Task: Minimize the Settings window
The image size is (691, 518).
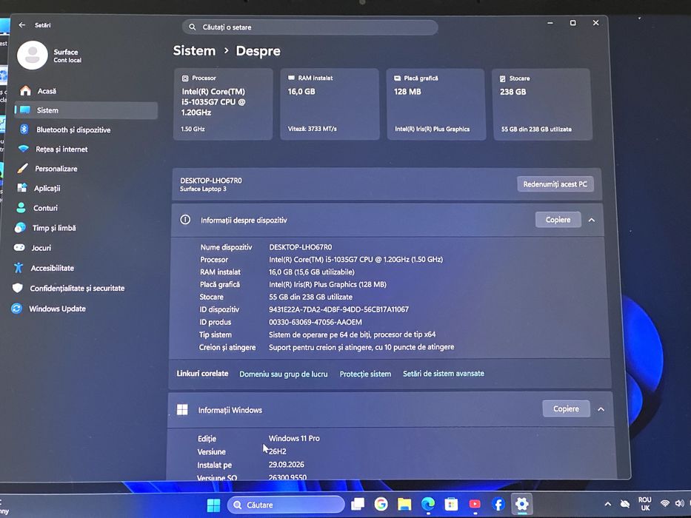Action: (x=550, y=23)
